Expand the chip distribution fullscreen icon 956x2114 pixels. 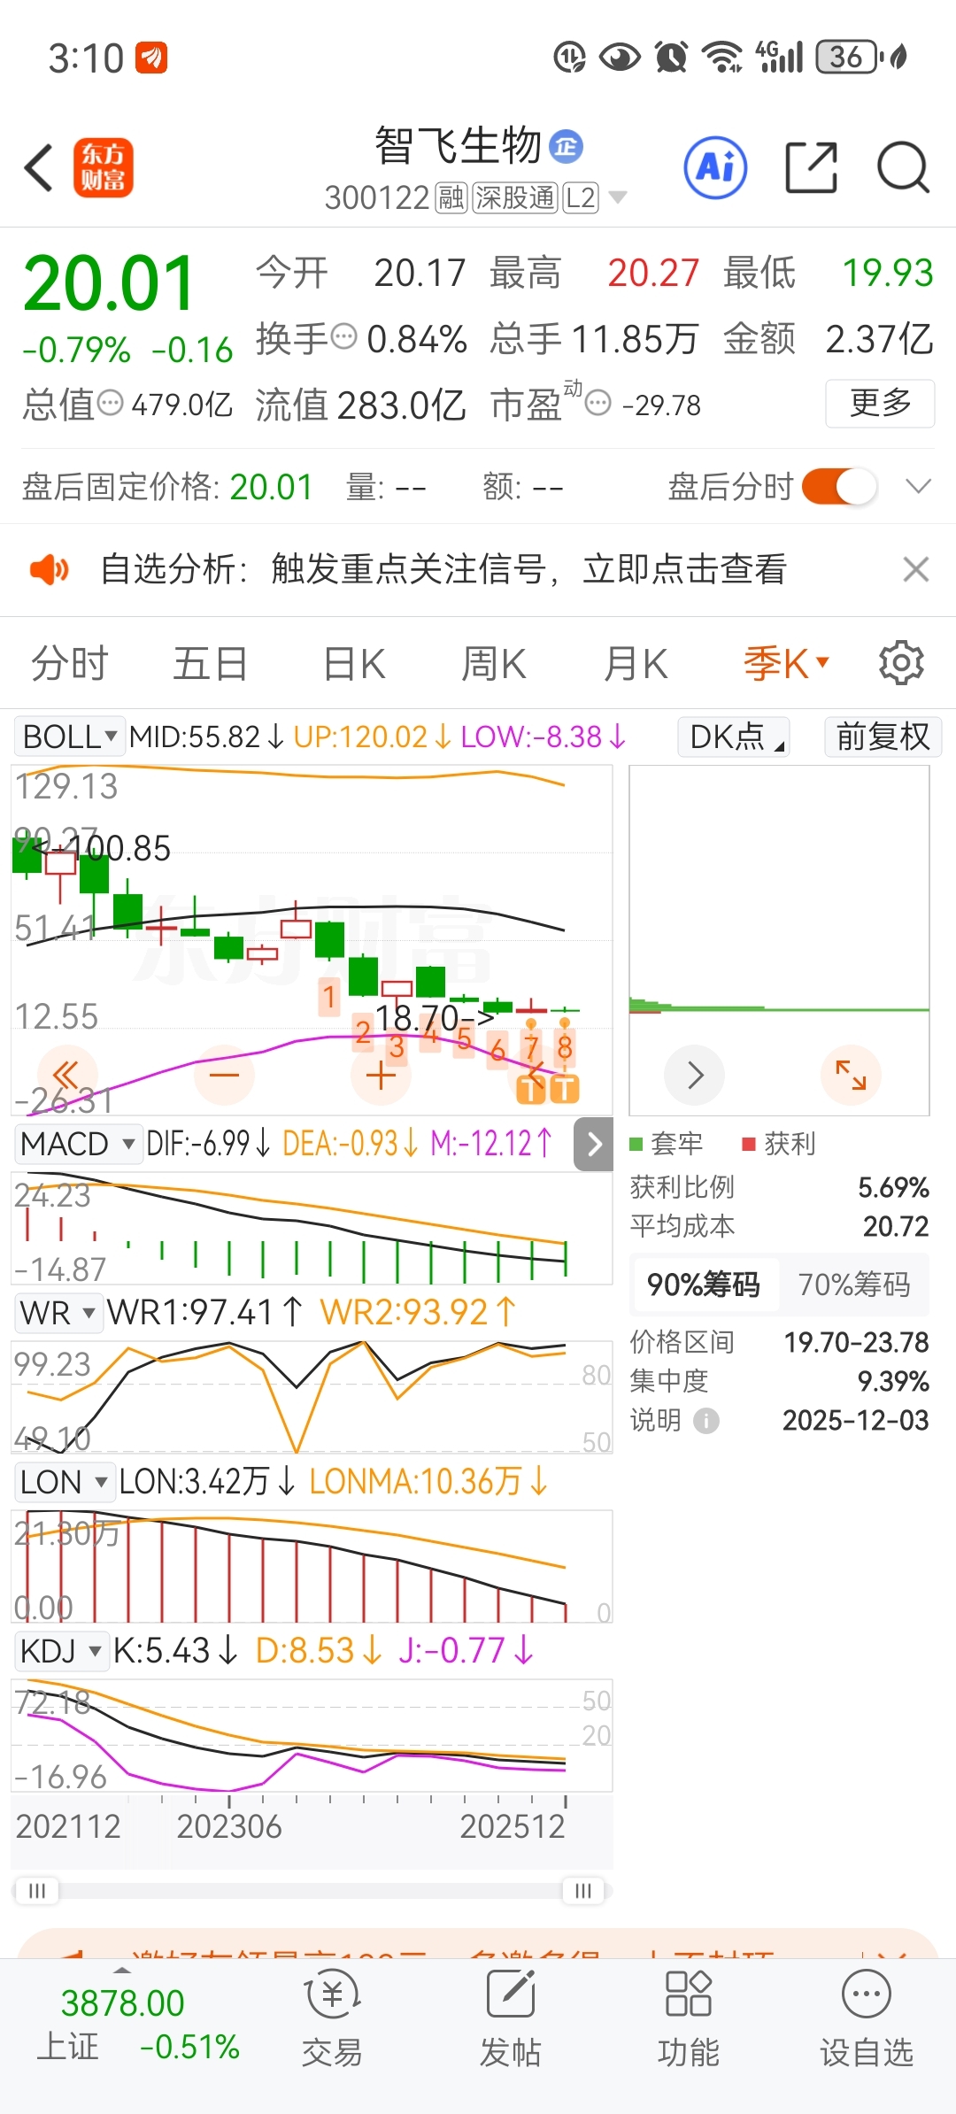coord(851,1075)
